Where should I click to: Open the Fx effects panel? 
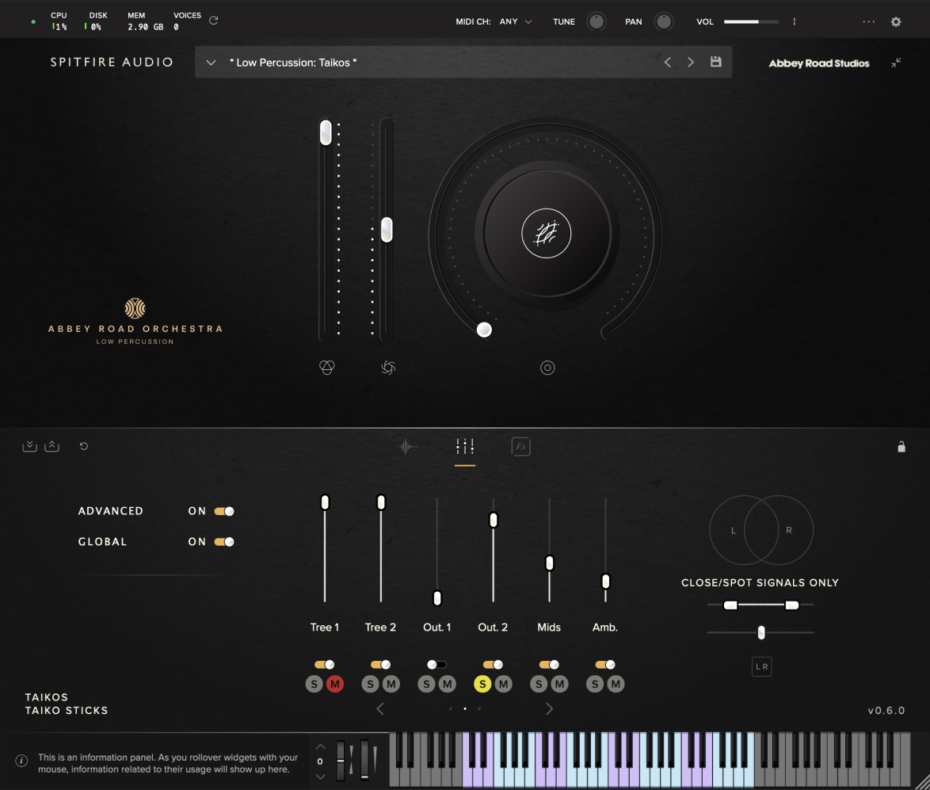(521, 446)
